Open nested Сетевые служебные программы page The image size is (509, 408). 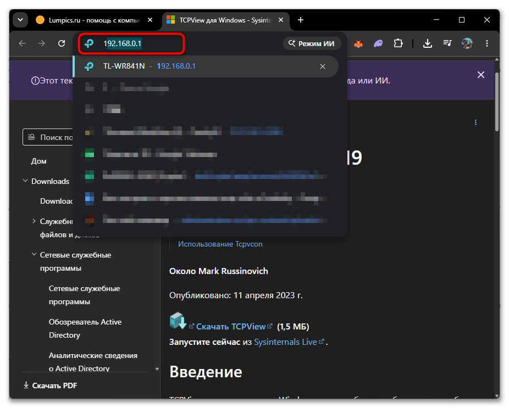[85, 295]
